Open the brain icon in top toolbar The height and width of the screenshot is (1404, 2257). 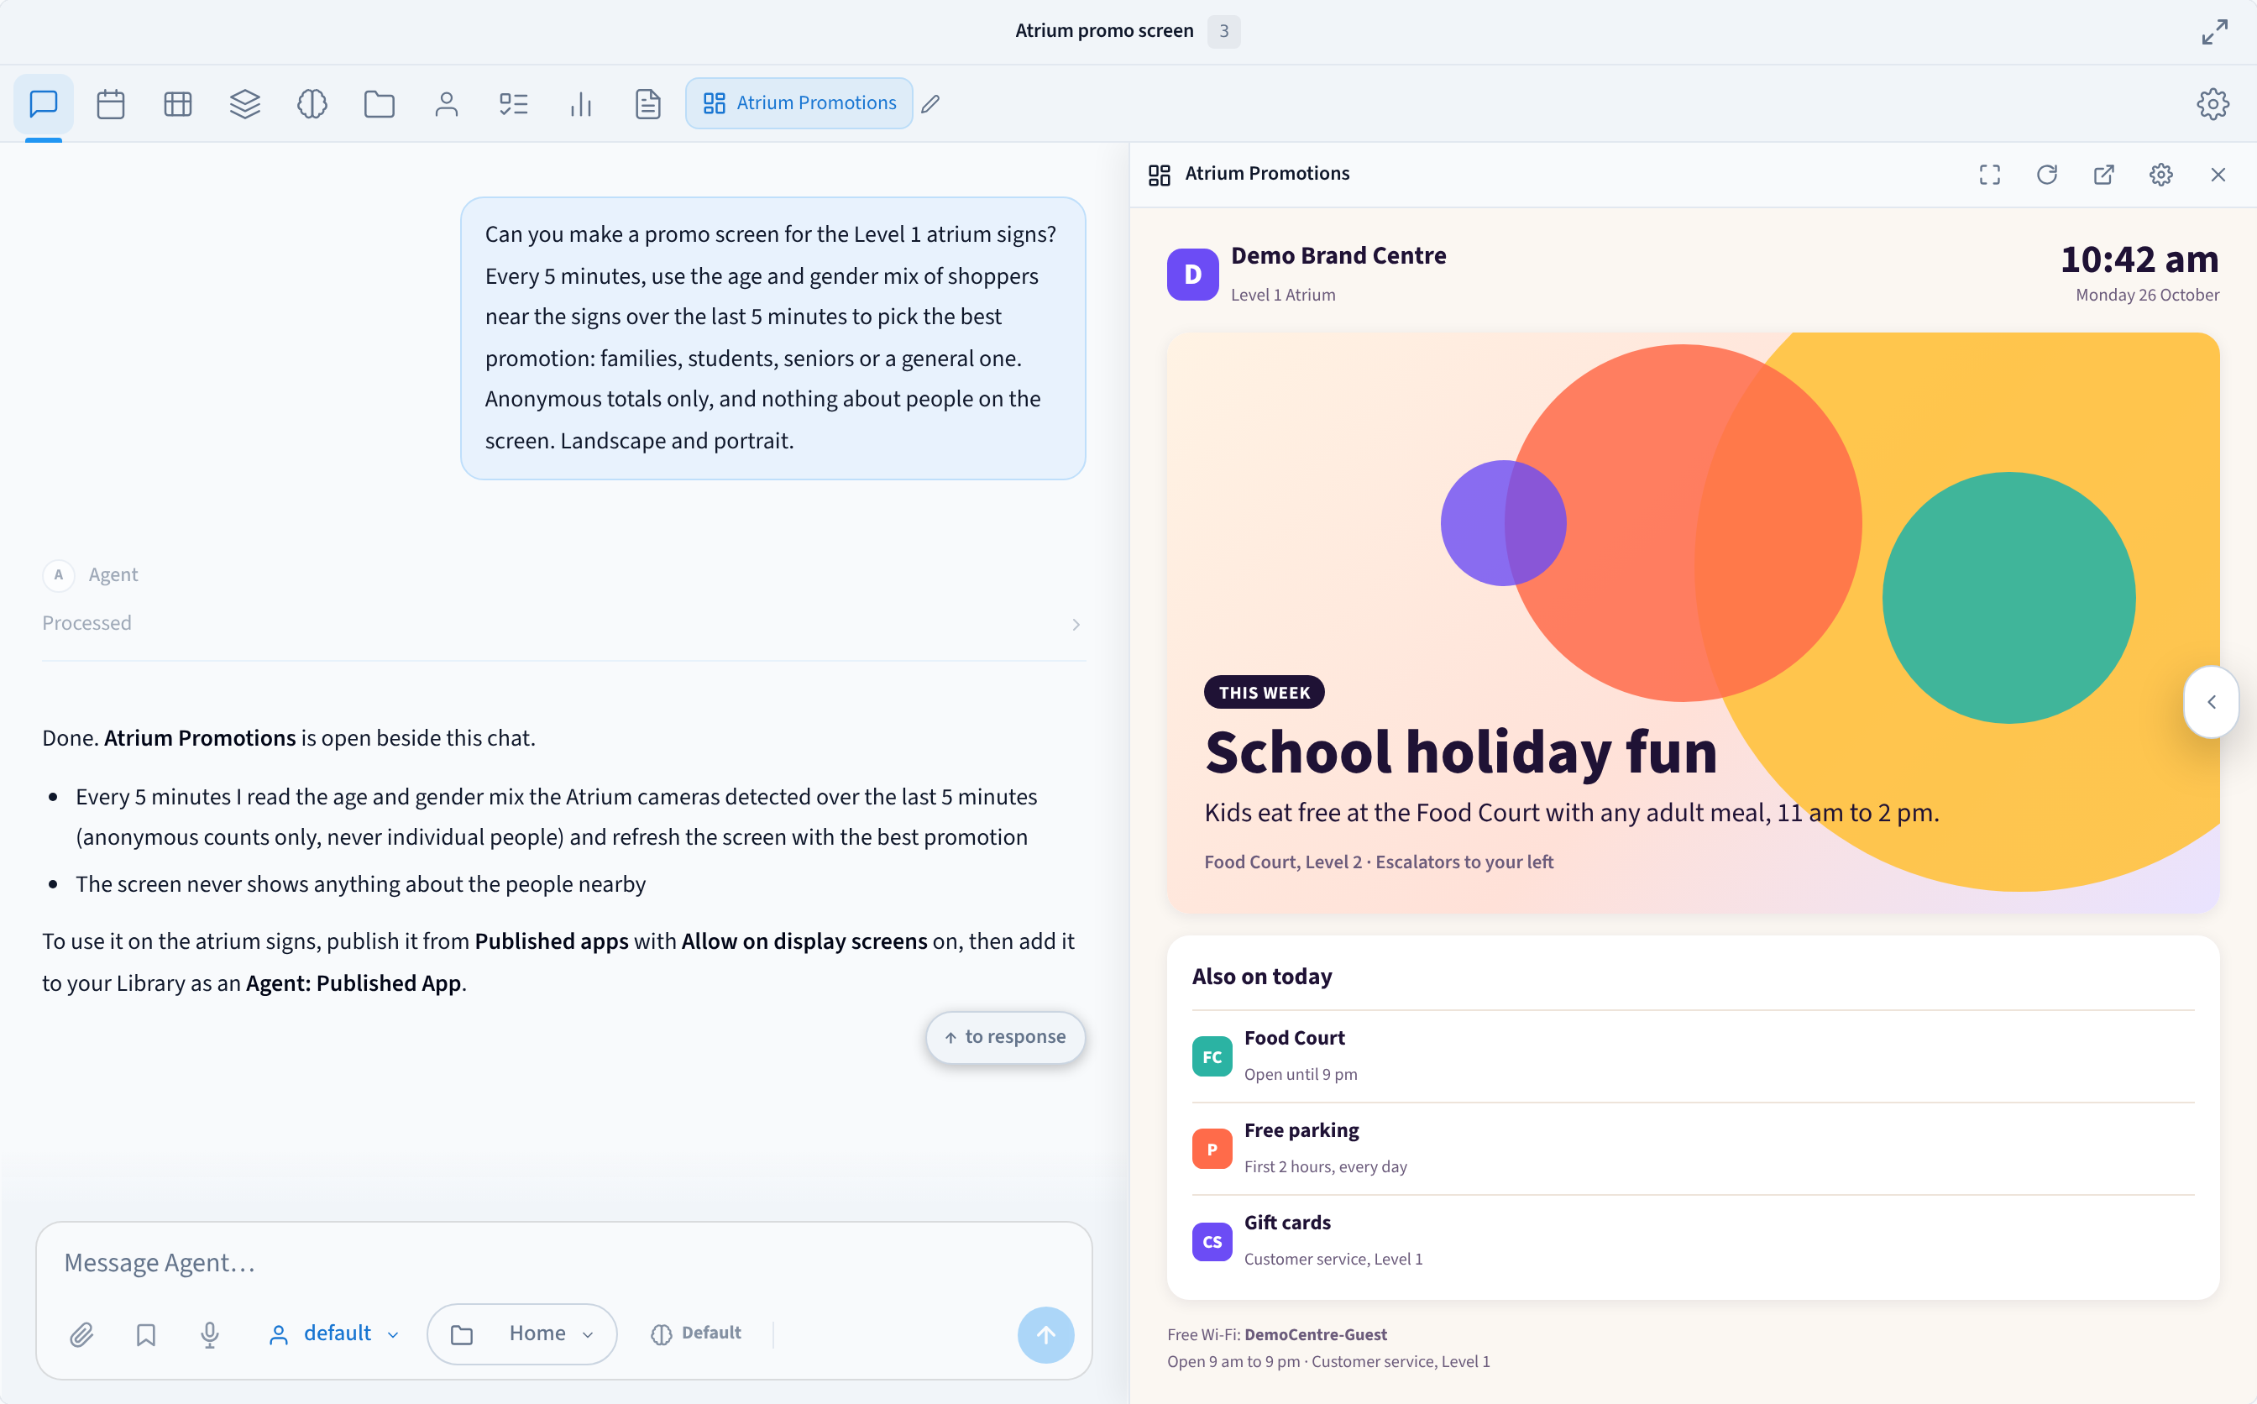[x=312, y=103]
